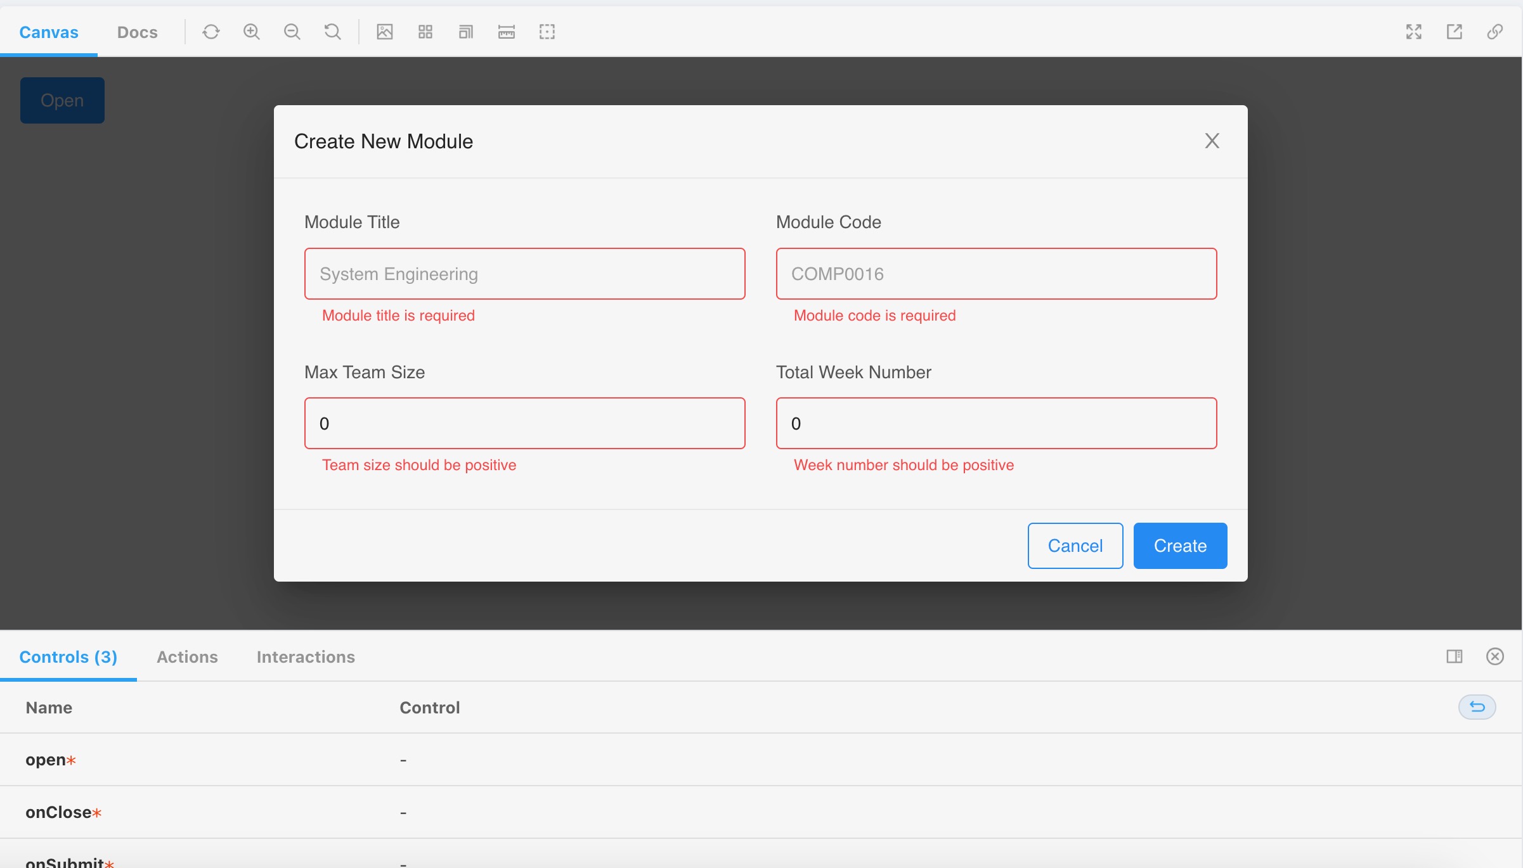Open the viewport size icon
Screen dimensions: 1523x868
click(466, 32)
